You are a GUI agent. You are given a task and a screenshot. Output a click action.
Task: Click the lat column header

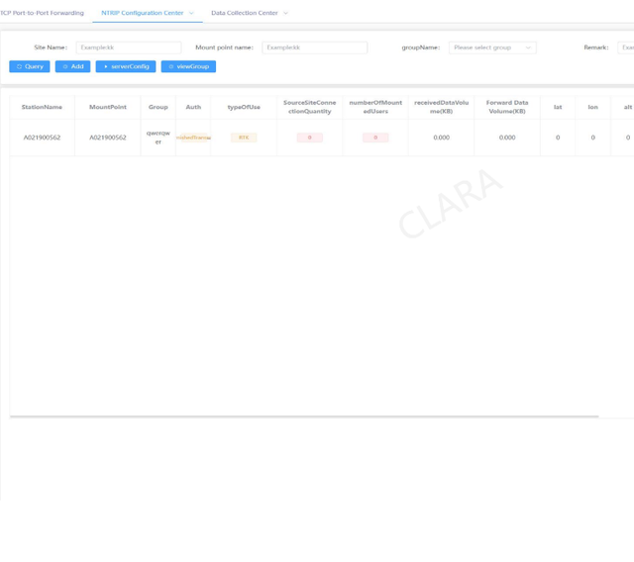[x=558, y=107]
